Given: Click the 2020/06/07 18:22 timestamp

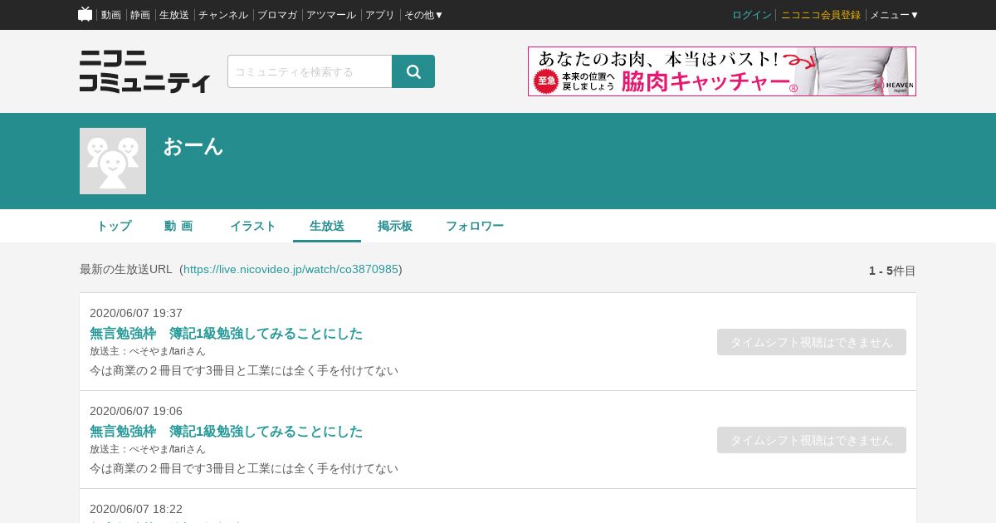Looking at the screenshot, I should (136, 509).
